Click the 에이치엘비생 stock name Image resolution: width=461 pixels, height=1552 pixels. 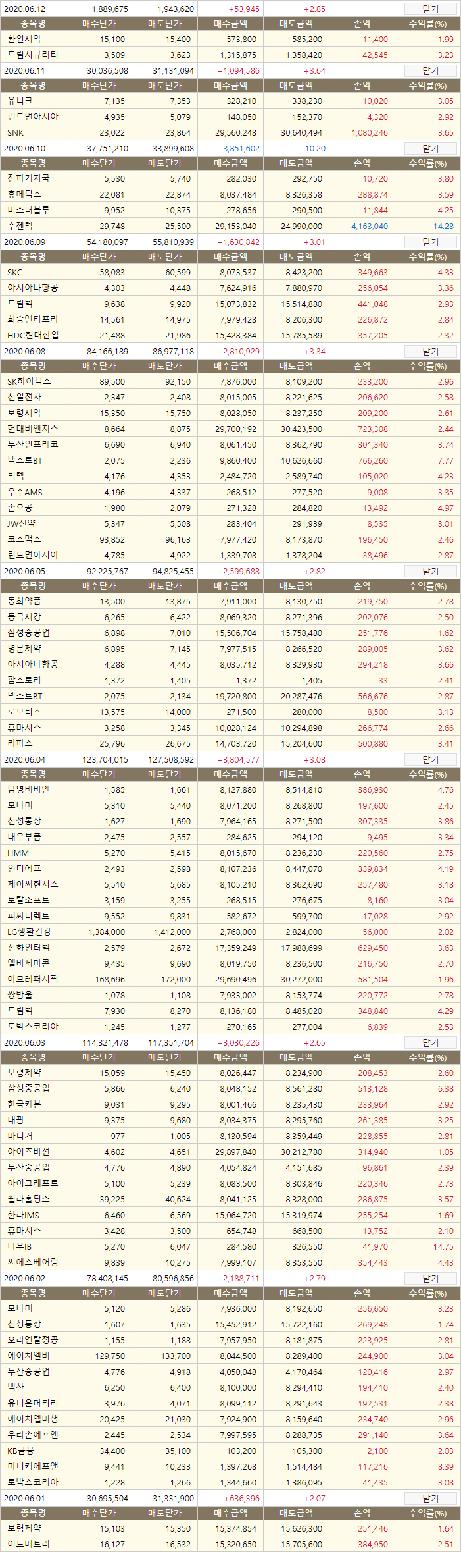tap(33, 1419)
